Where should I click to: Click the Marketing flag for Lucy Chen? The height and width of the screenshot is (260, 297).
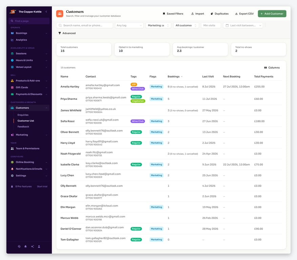[x=156, y=175]
